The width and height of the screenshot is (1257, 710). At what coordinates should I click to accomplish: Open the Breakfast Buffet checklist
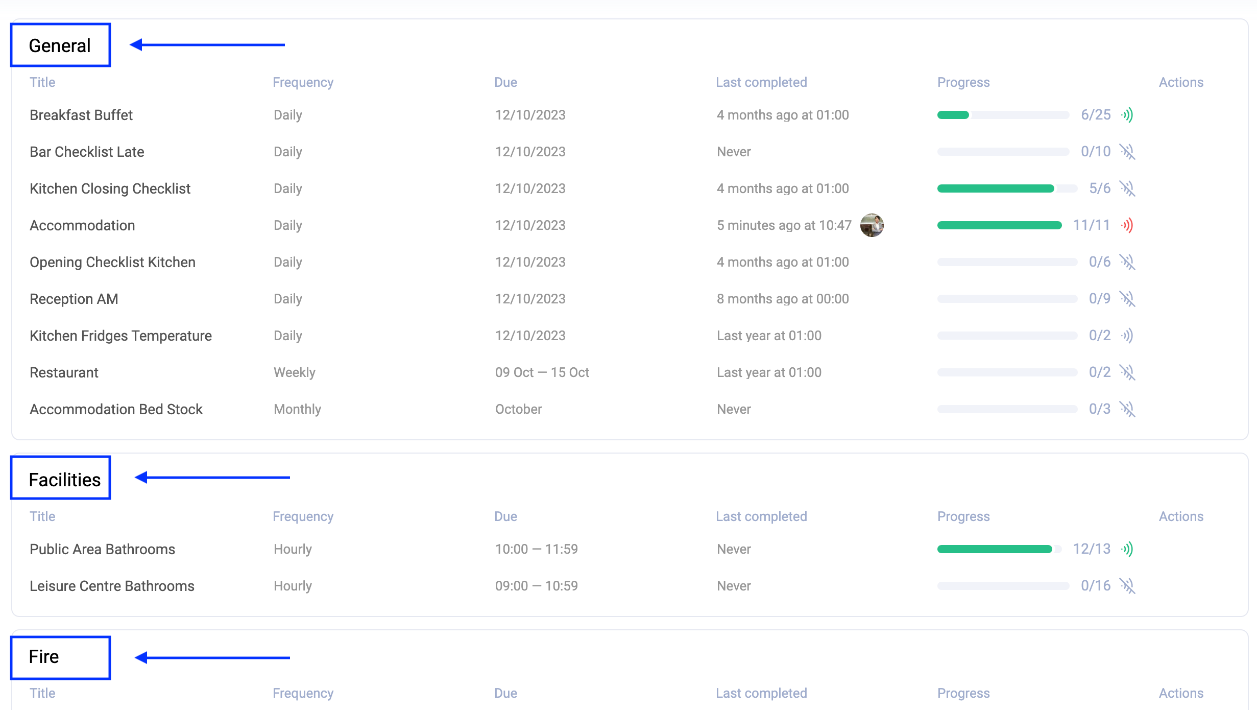tap(81, 114)
